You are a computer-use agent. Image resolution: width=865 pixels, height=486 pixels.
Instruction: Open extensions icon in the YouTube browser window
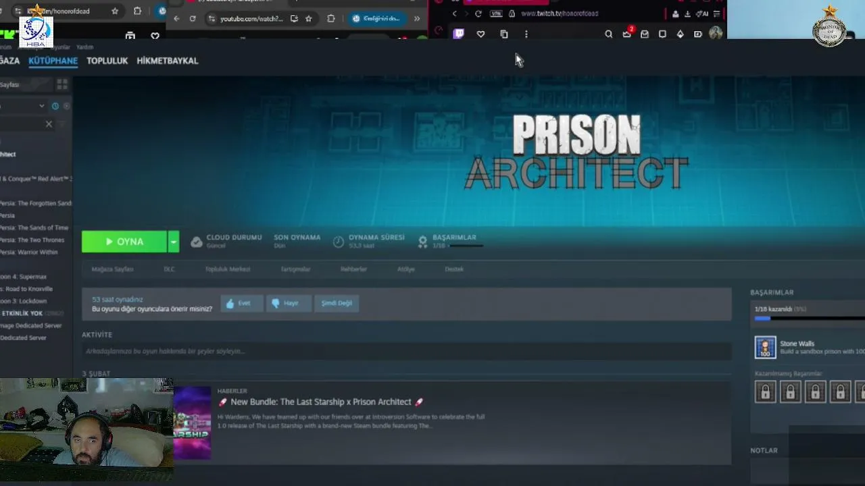(x=331, y=19)
